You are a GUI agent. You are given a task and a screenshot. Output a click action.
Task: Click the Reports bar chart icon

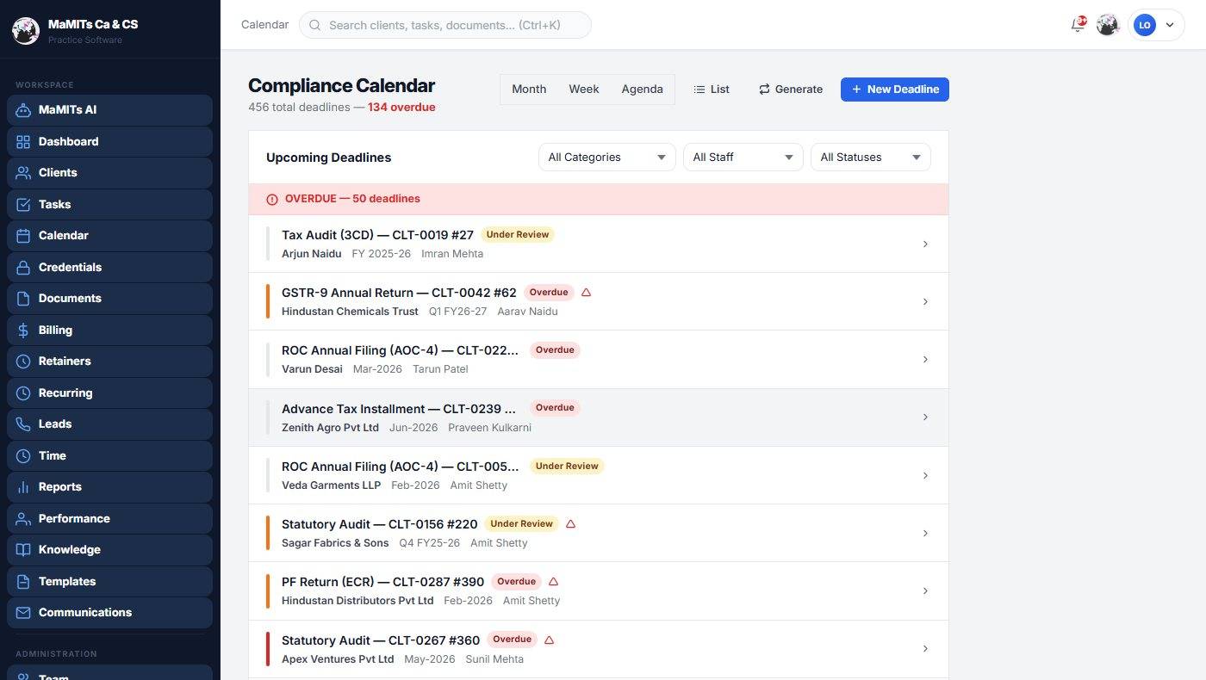(x=23, y=487)
